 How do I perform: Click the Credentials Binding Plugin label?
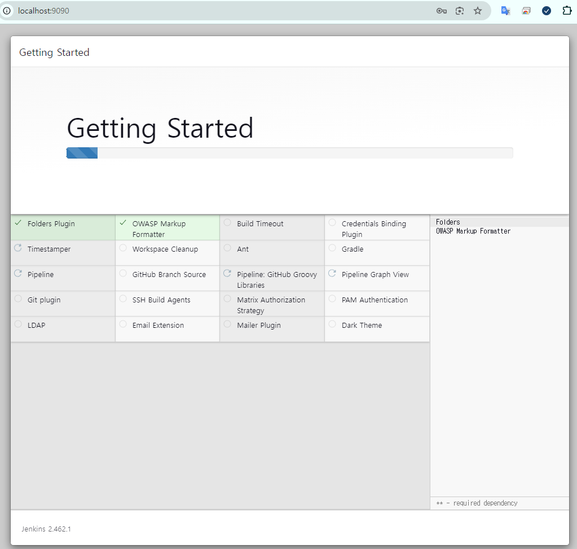coord(374,229)
